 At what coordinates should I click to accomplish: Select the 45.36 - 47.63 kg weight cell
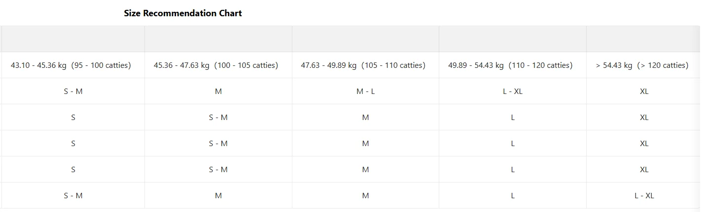pos(216,65)
